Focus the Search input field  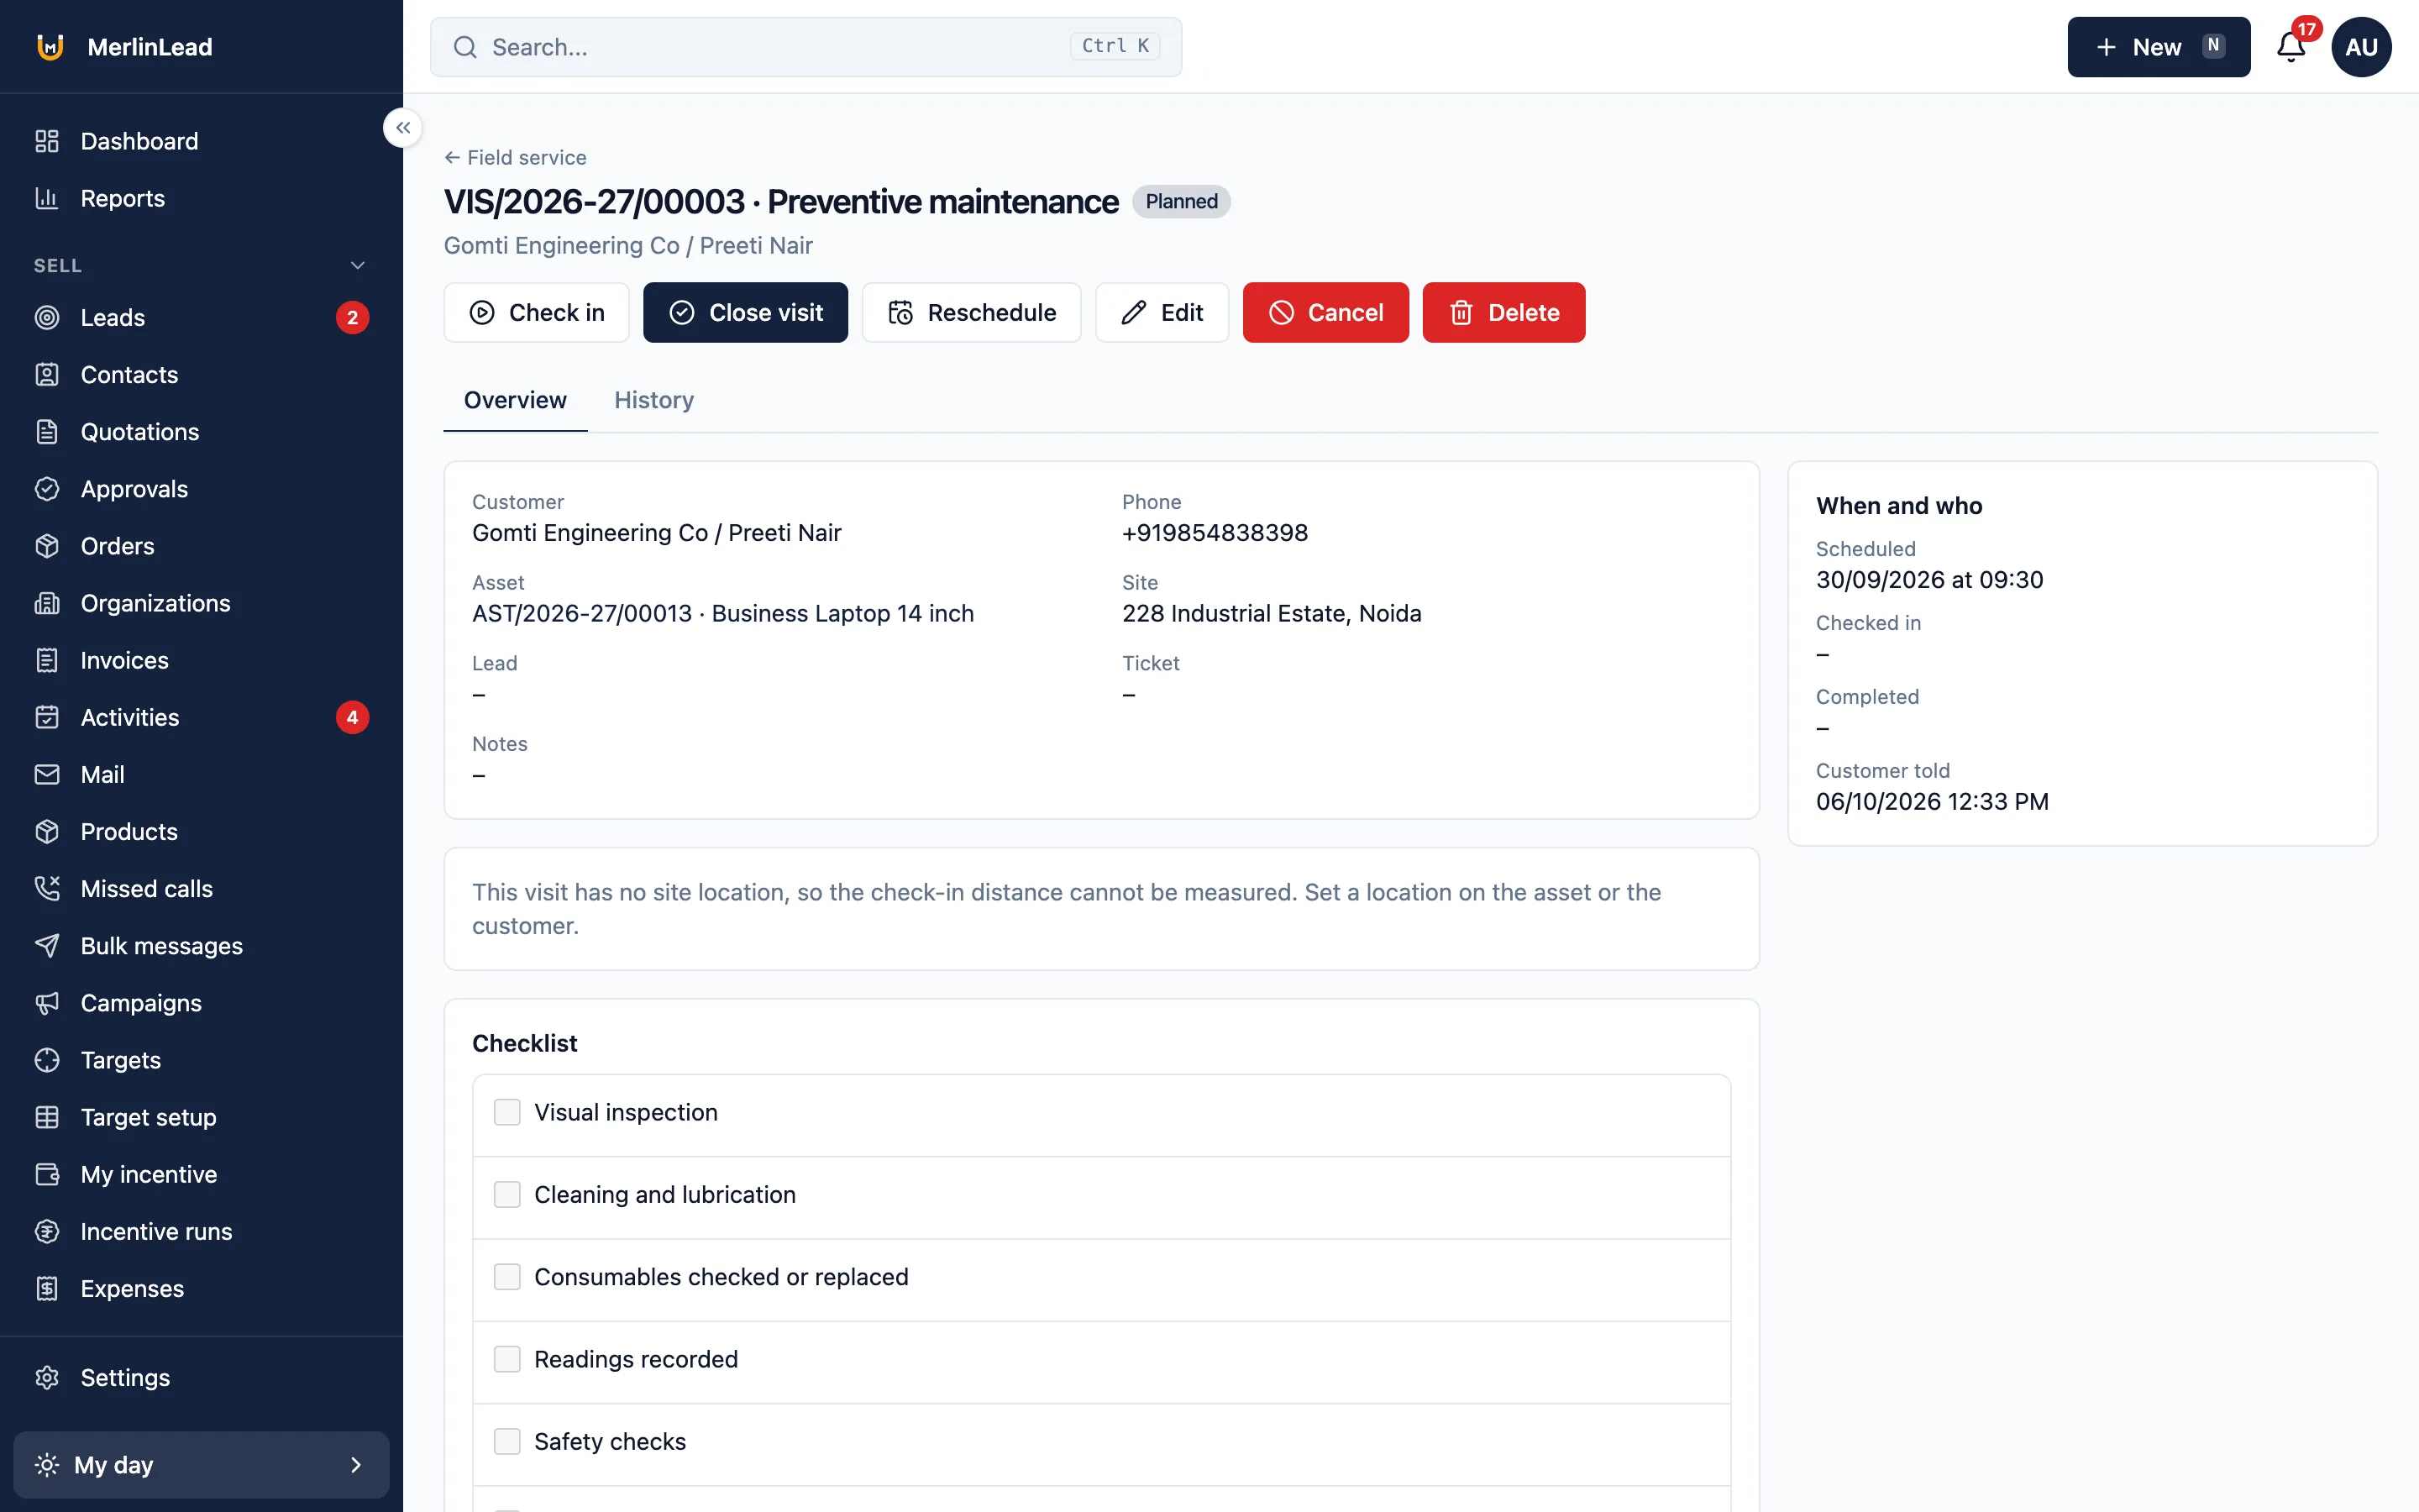pyautogui.click(x=805, y=47)
